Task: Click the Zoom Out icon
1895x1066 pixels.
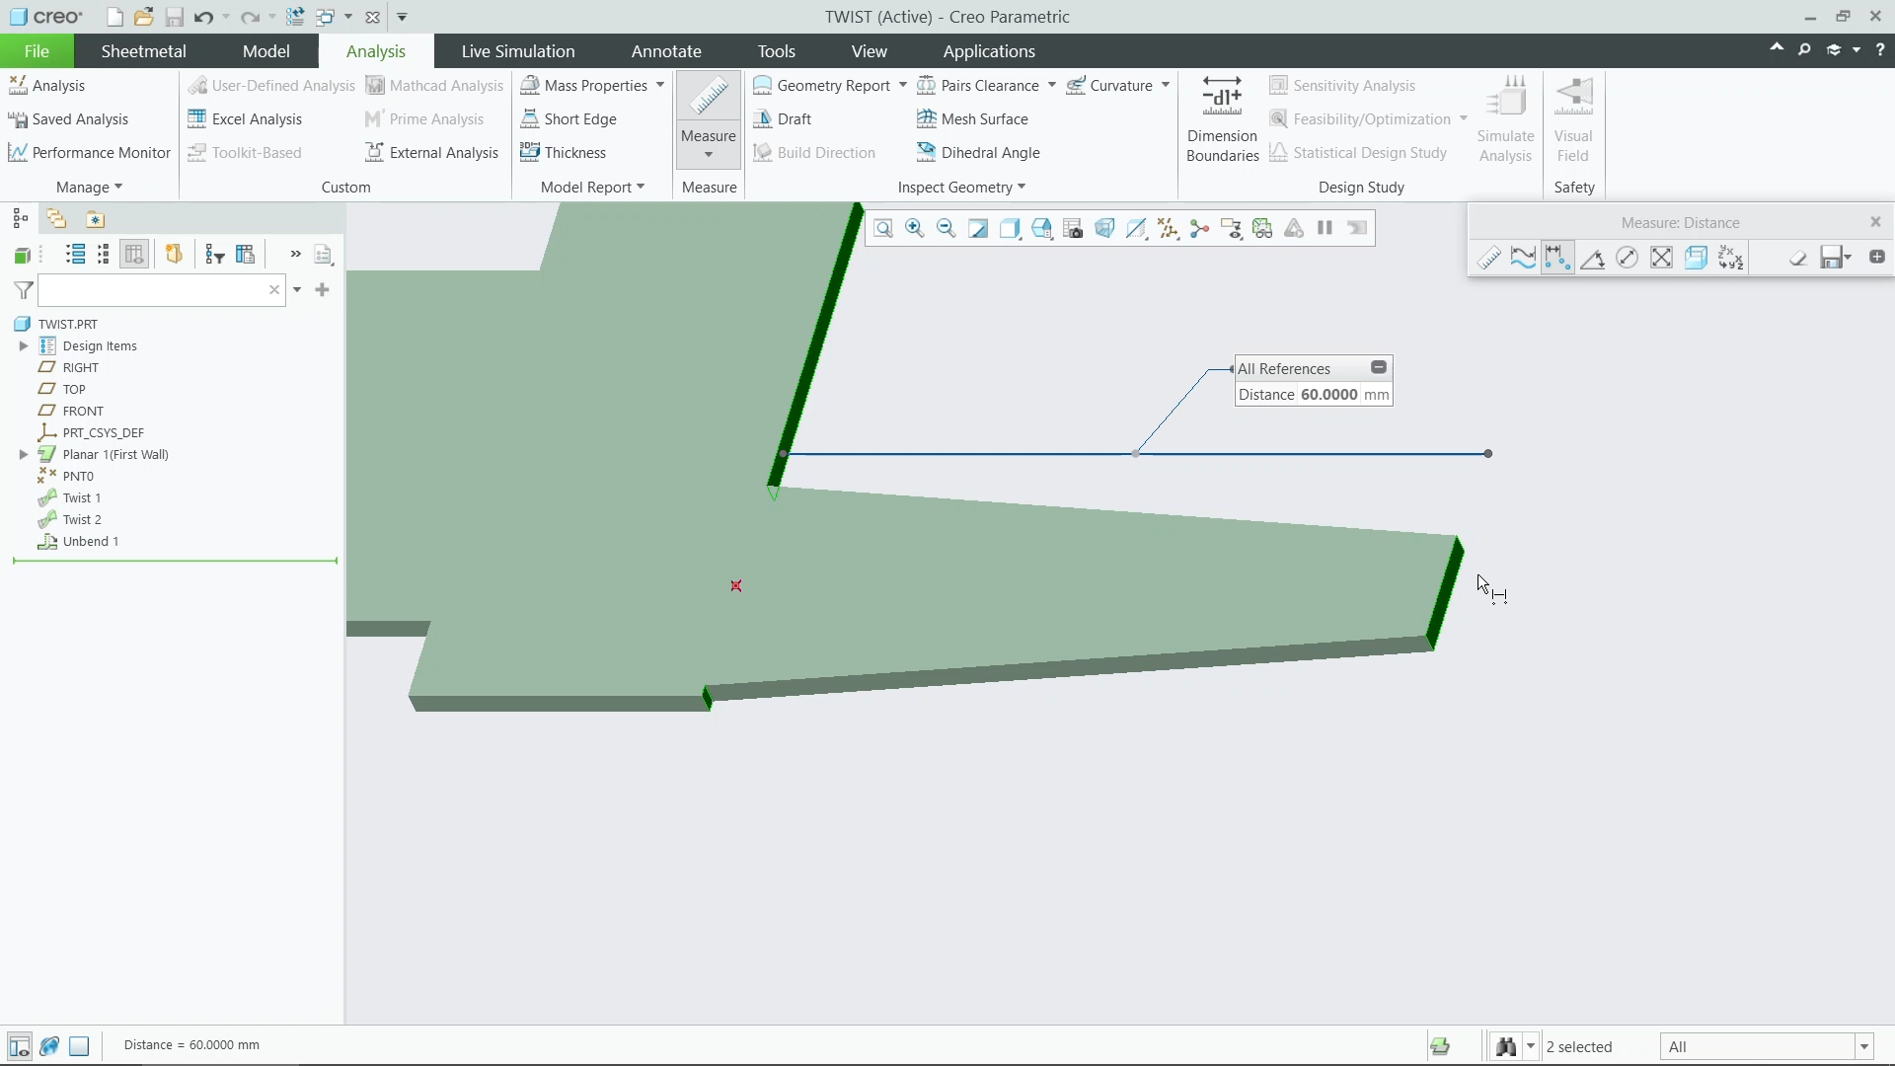Action: click(947, 229)
